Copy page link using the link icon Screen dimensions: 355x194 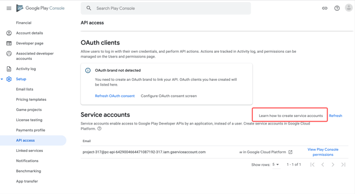point(325,8)
